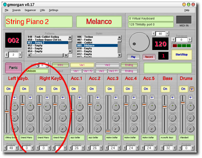Decrease Drums program number arrow
This screenshot has height=158, width=202.
coord(180,148)
